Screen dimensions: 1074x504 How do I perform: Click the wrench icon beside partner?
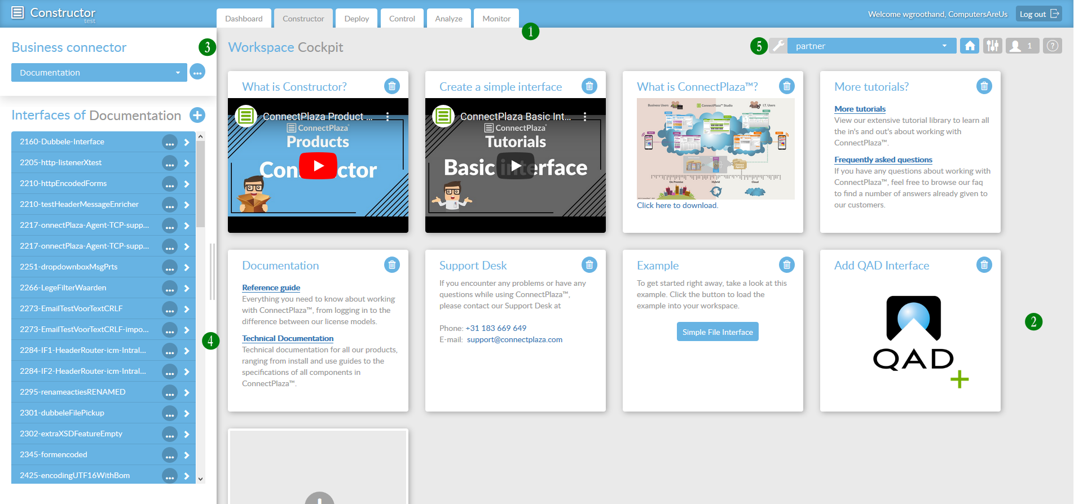778,46
